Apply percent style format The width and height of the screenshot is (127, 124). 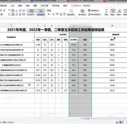[54, 14]
